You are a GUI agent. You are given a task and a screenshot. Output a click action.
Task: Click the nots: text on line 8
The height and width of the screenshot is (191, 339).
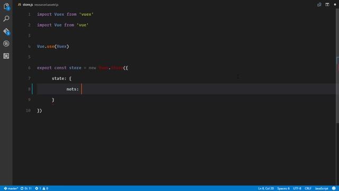[73, 89]
